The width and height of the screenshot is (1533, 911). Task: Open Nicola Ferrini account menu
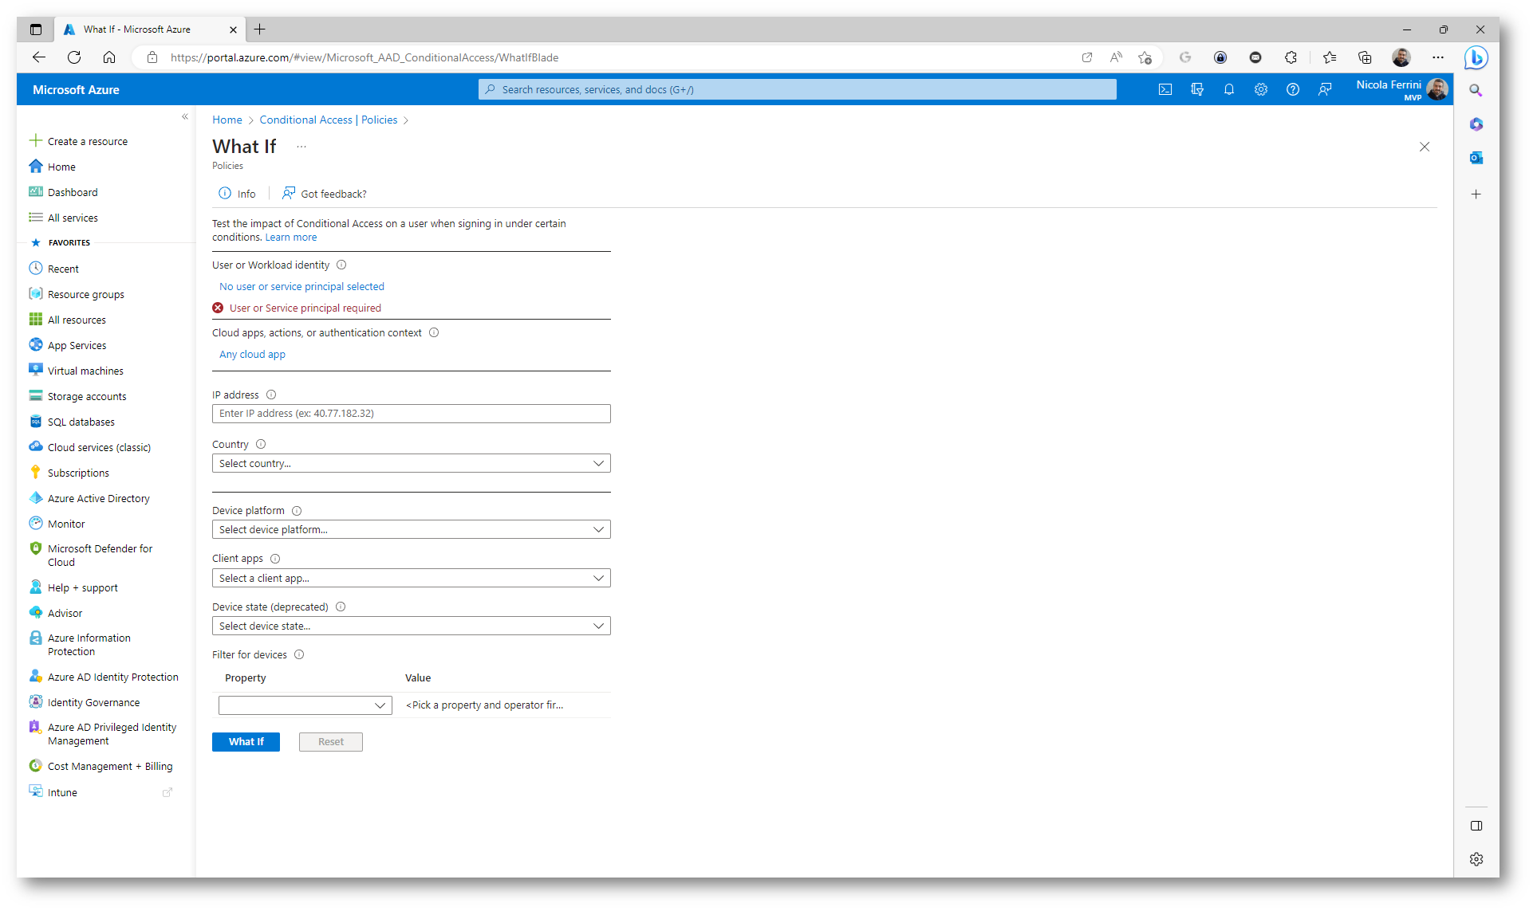click(1401, 89)
